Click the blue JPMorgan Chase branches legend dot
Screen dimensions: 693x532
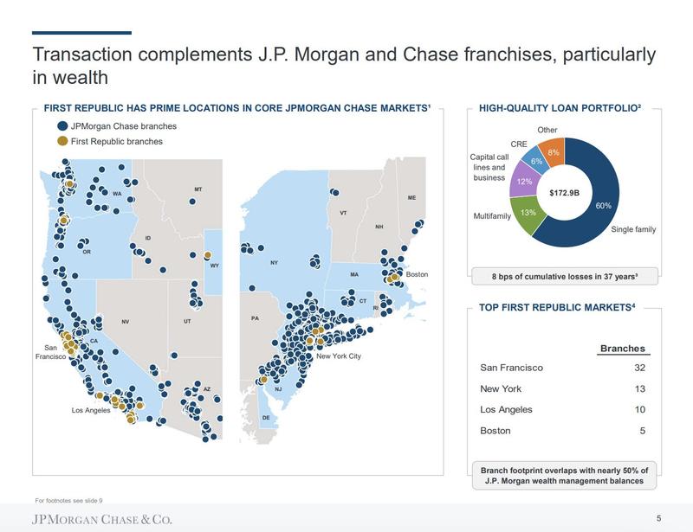[x=62, y=125]
